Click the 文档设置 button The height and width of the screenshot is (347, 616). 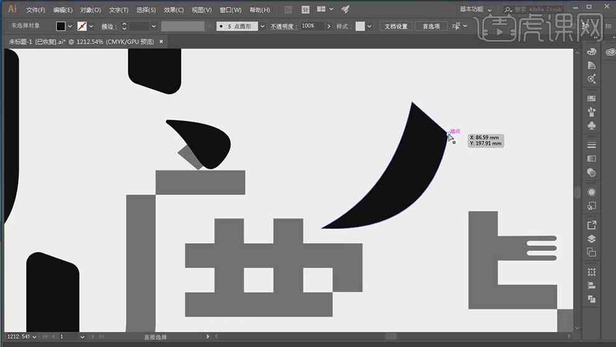pos(396,26)
